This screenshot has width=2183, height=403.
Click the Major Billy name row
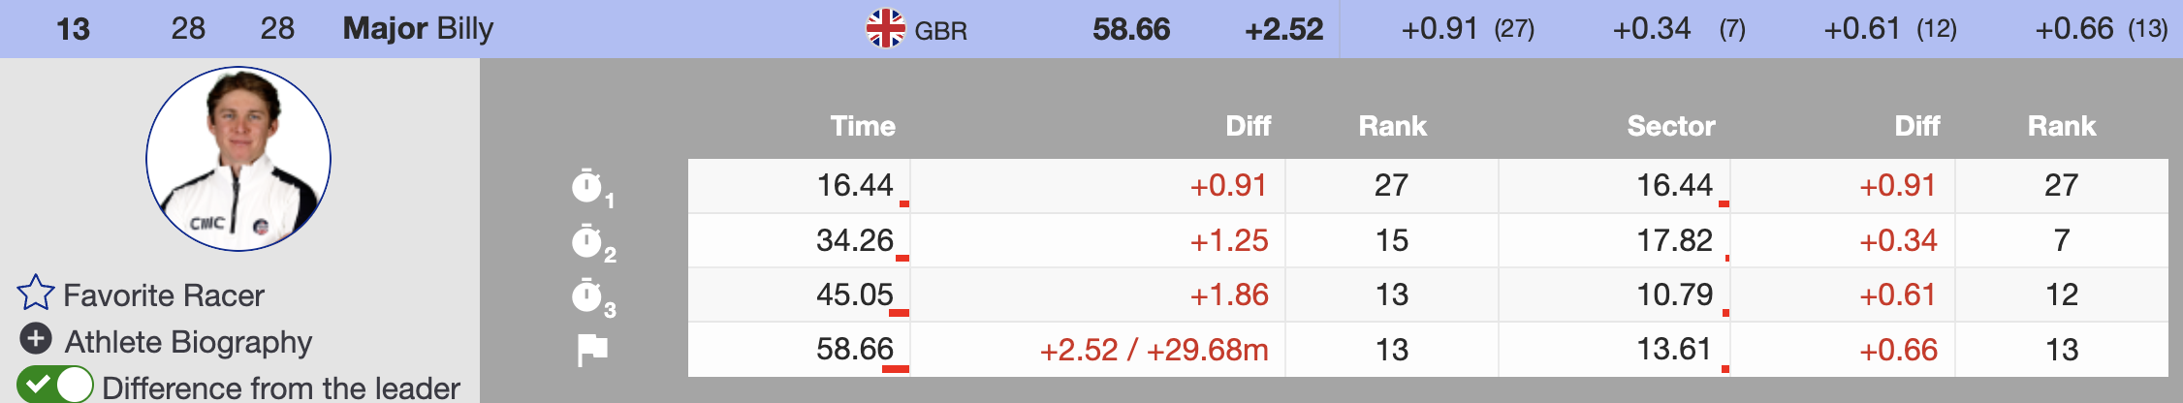pyautogui.click(x=418, y=28)
